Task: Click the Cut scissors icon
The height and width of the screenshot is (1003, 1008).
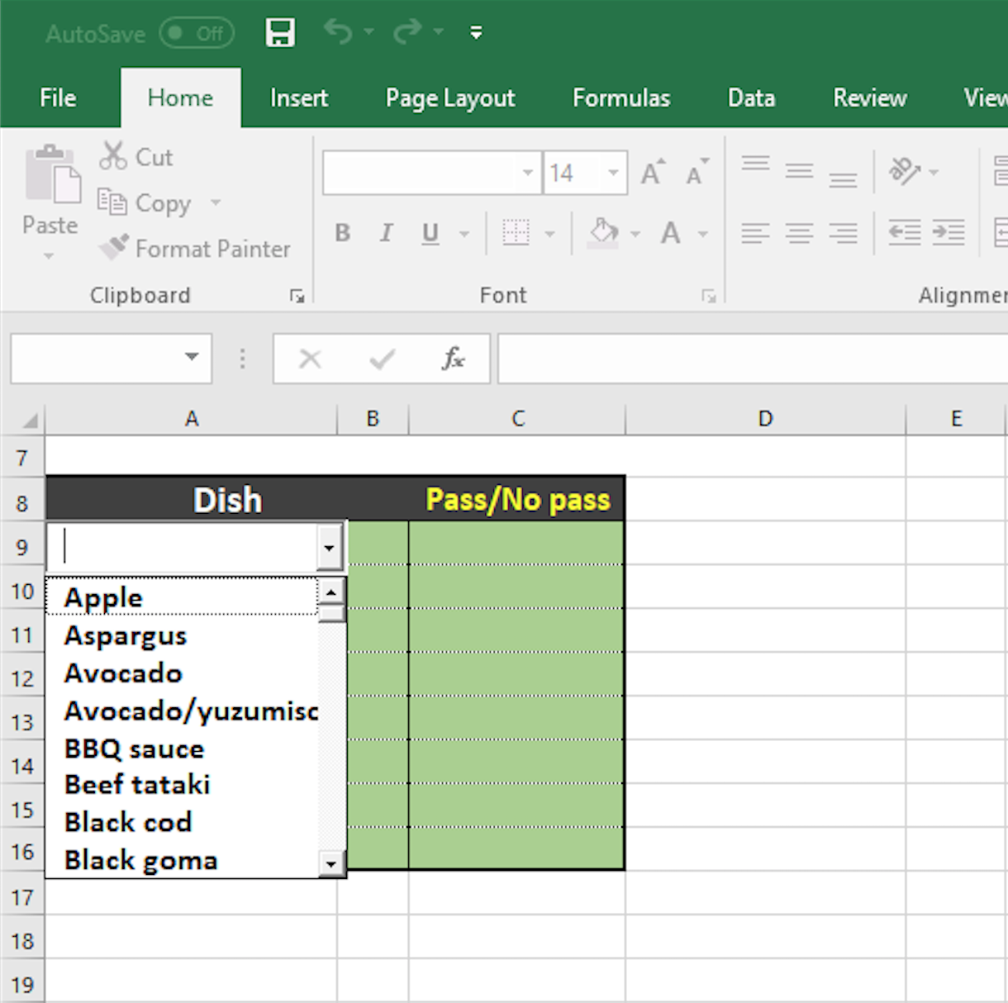Action: pyautogui.click(x=112, y=155)
